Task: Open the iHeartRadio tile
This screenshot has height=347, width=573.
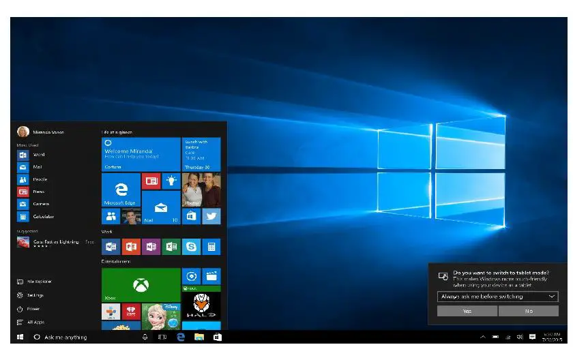Action: 131,312
